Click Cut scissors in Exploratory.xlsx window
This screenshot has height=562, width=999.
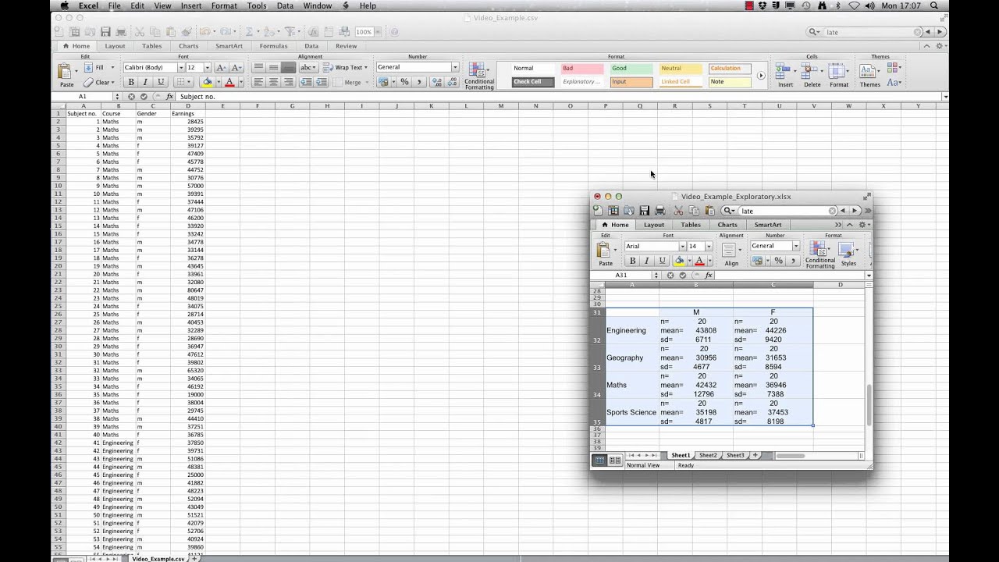click(x=678, y=211)
